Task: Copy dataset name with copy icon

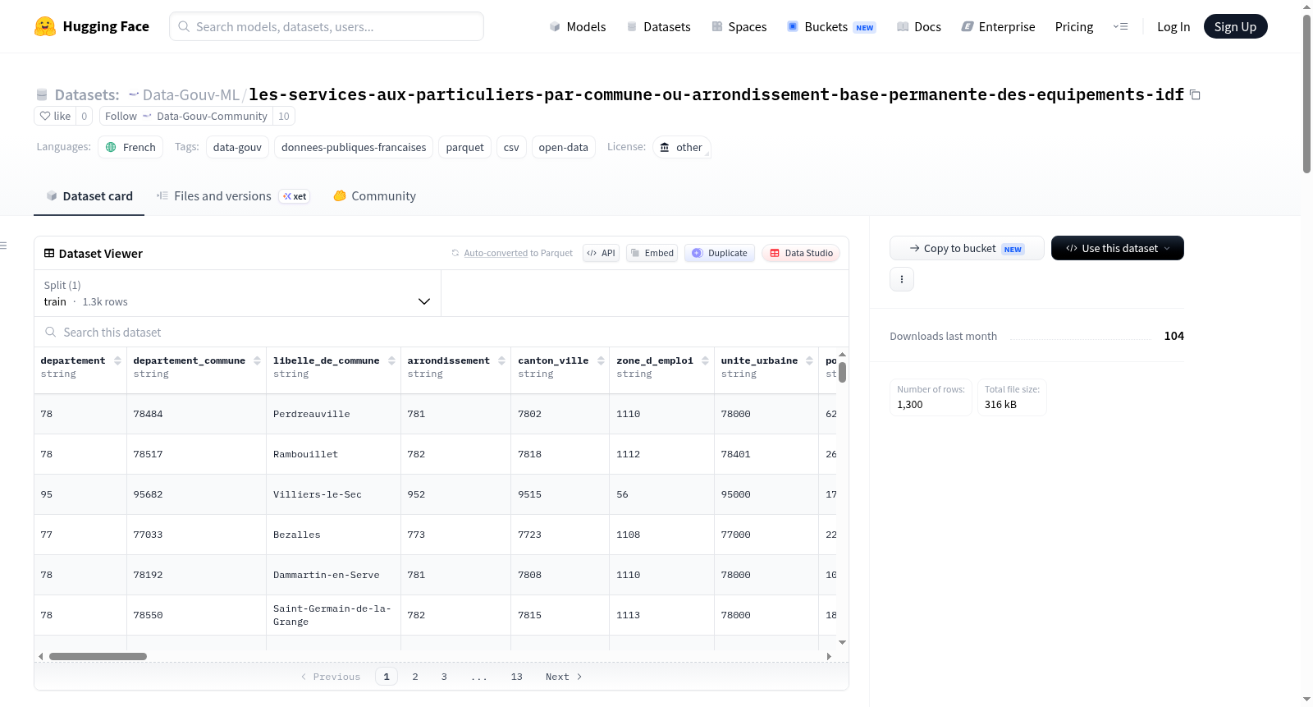Action: 1195,95
